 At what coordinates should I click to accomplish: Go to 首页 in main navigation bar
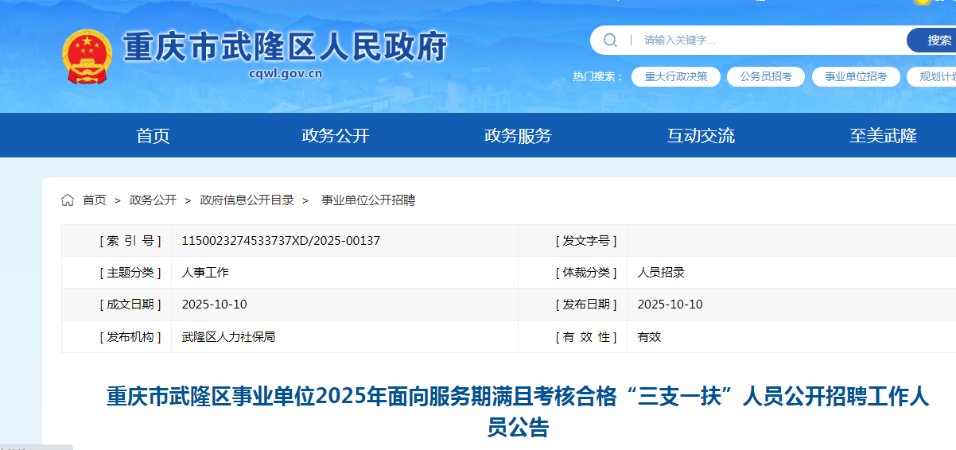point(153,136)
